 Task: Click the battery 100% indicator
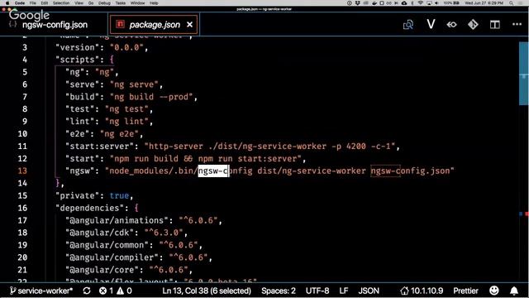pyautogui.click(x=451, y=3)
